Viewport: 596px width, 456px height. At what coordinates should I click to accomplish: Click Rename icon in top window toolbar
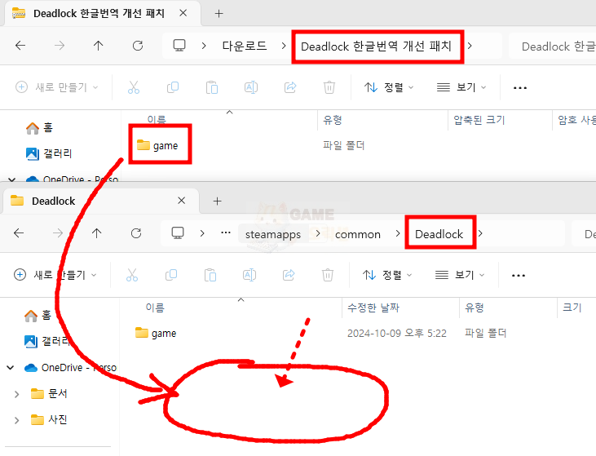pos(251,87)
